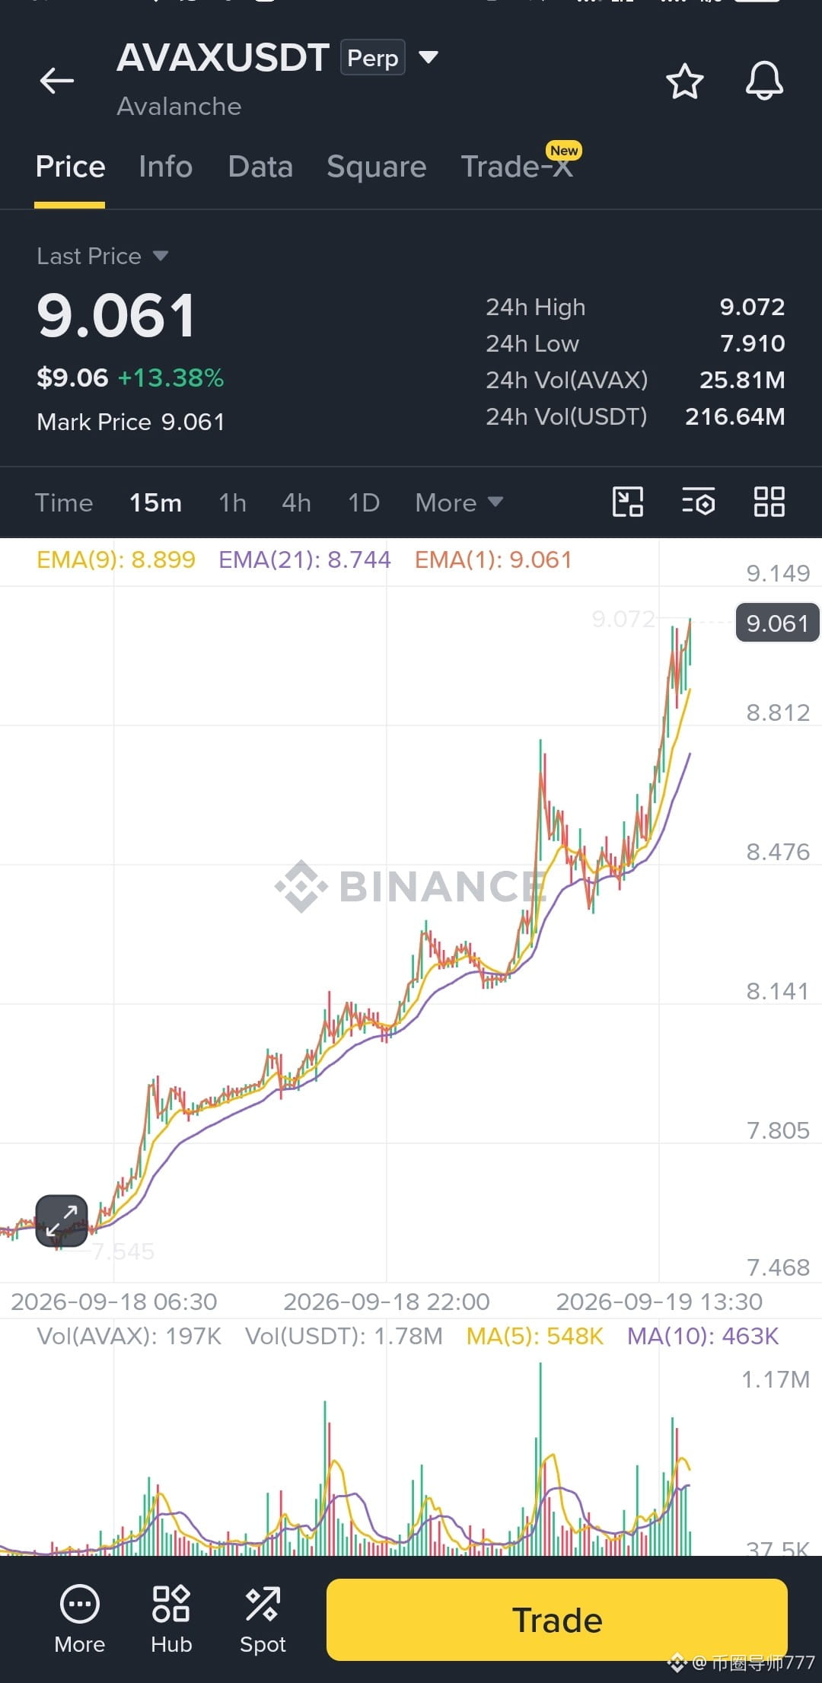Image resolution: width=822 pixels, height=1683 pixels.
Task: Tap the back arrow icon
Action: click(57, 80)
